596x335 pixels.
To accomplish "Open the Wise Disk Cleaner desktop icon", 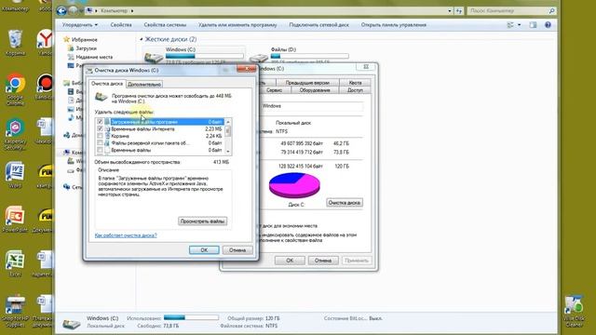I will [x=574, y=304].
